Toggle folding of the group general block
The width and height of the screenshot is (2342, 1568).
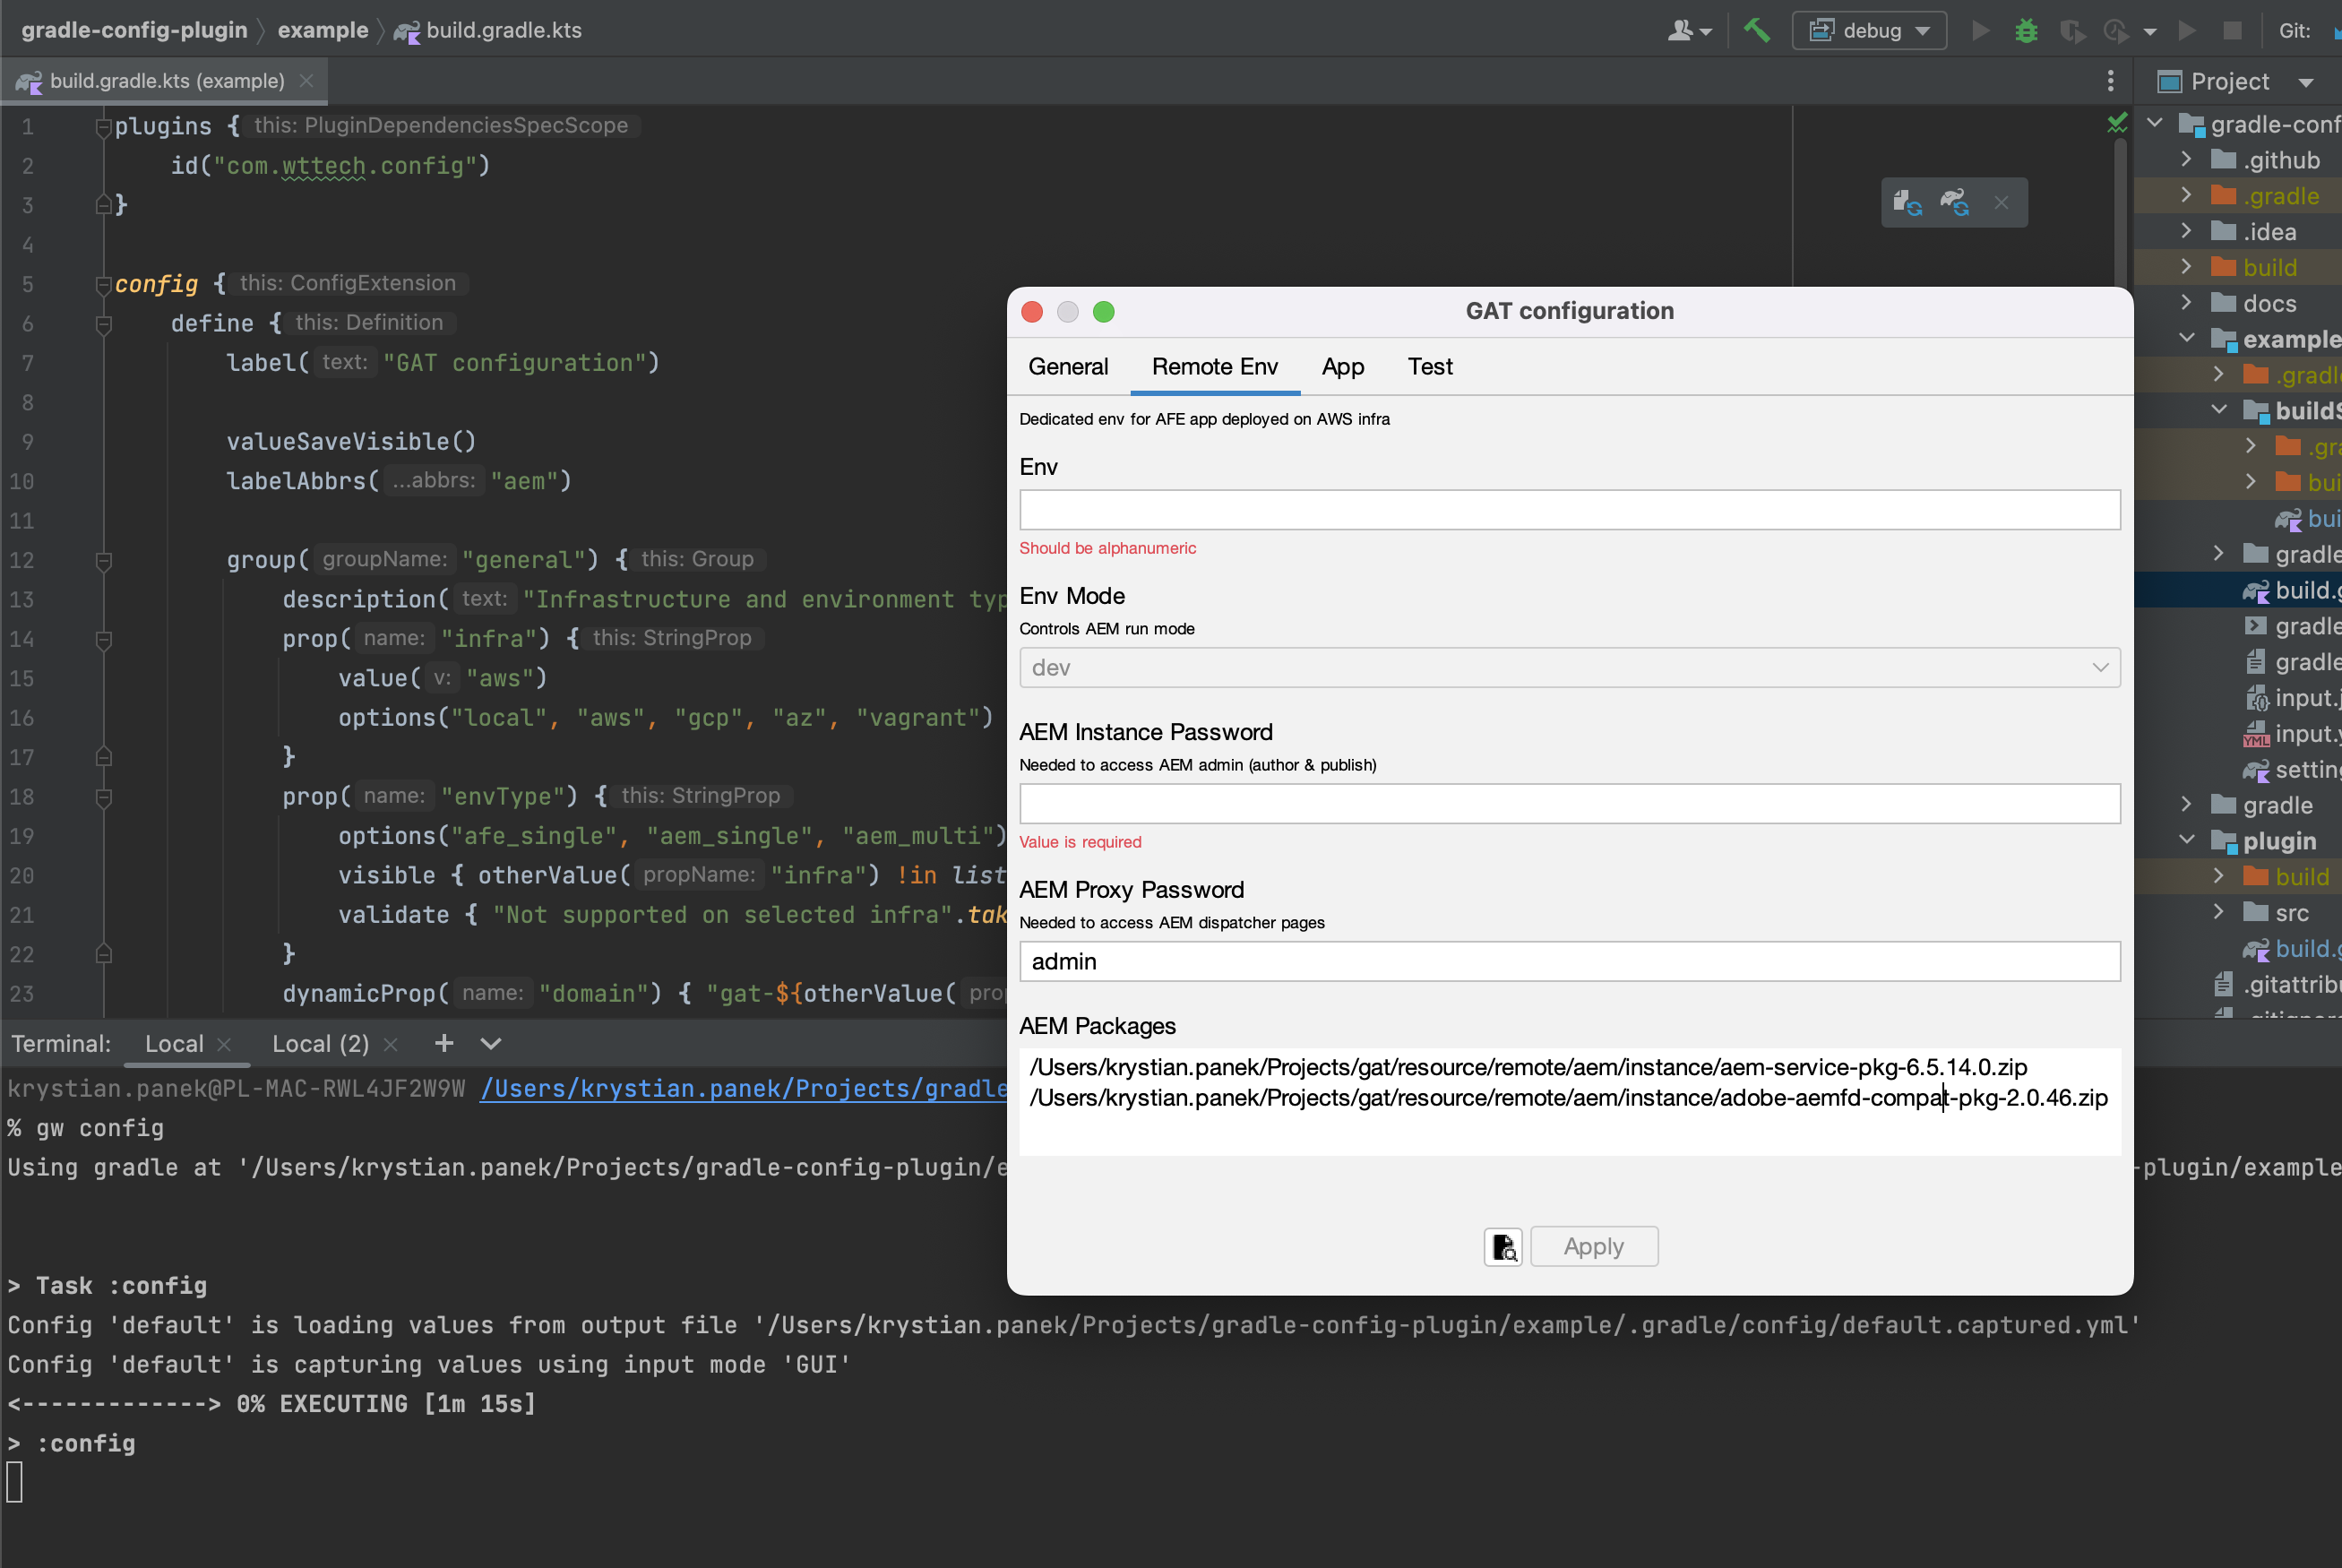(103, 560)
